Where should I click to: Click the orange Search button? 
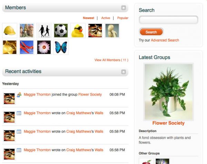tap(151, 32)
